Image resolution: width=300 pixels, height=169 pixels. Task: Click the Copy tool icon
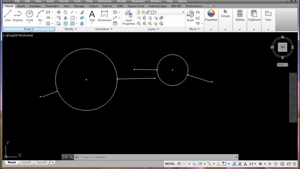59,18
